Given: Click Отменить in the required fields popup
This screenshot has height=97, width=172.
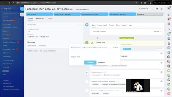Looking at the screenshot, I should coord(101,63).
